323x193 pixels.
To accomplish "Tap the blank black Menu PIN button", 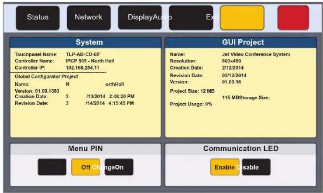I will point(52,167).
